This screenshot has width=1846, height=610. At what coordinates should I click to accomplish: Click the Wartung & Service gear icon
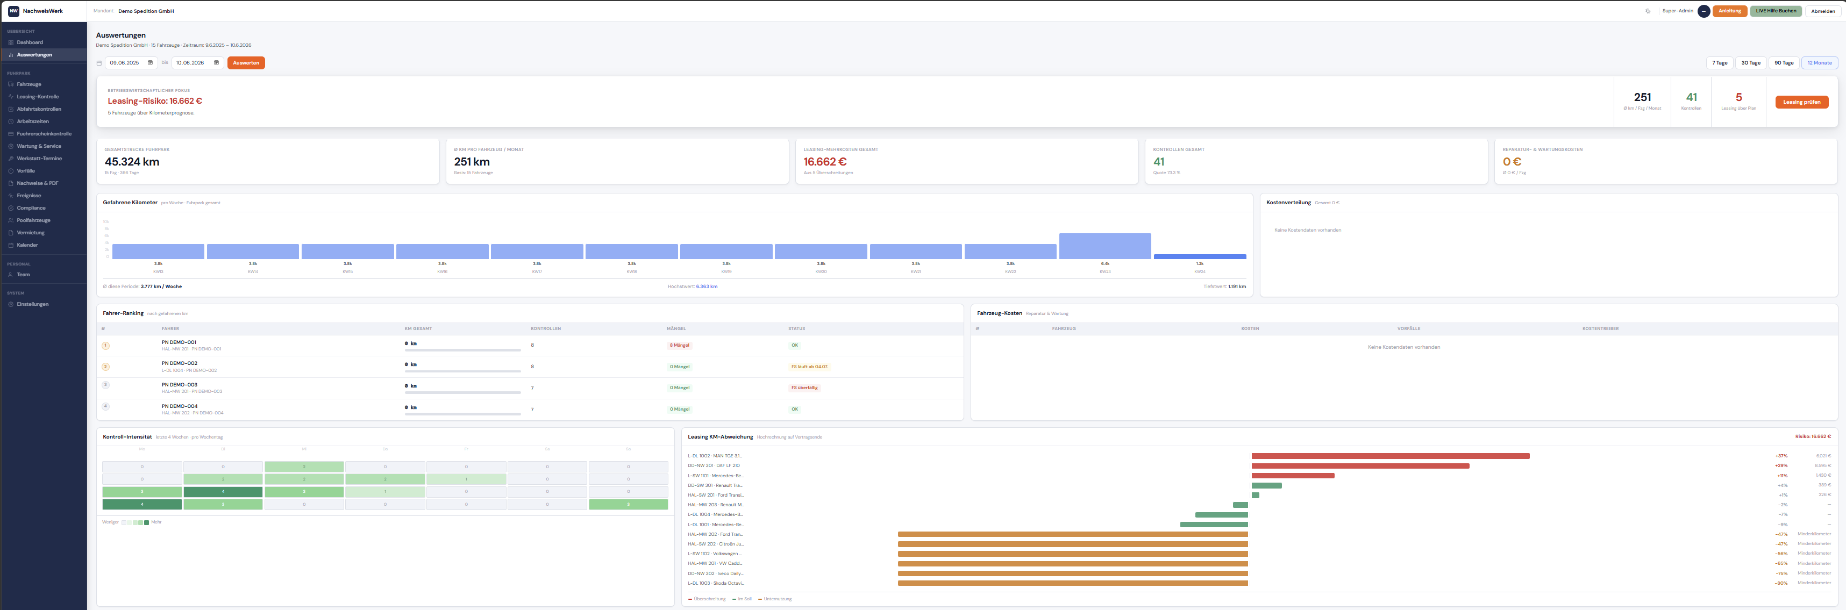pos(11,146)
